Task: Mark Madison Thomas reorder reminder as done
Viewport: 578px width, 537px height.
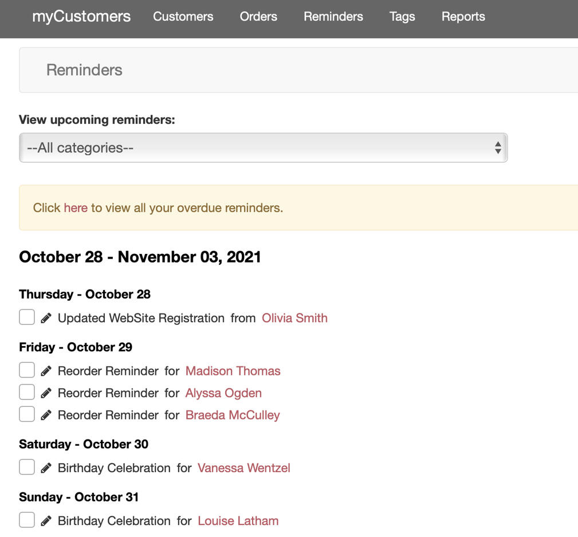Action: 27,370
